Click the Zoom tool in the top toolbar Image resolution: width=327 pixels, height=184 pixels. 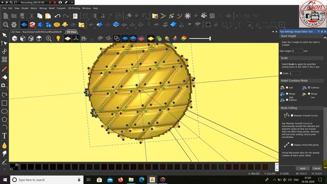click(6, 25)
